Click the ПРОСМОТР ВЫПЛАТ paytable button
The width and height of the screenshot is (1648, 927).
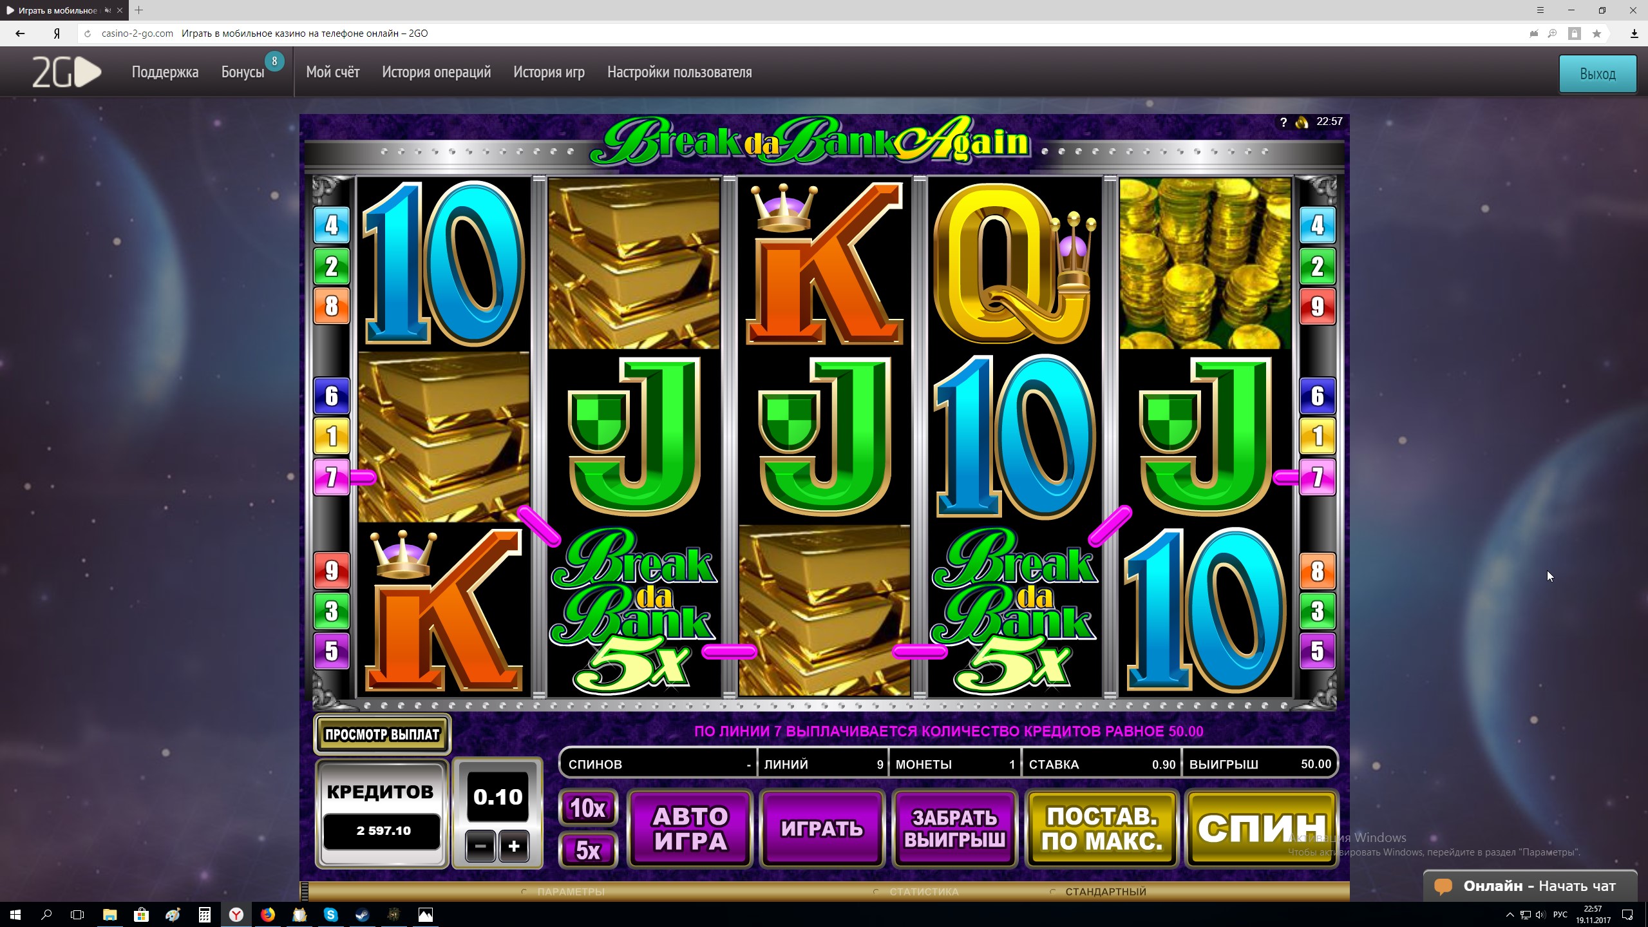pos(382,734)
